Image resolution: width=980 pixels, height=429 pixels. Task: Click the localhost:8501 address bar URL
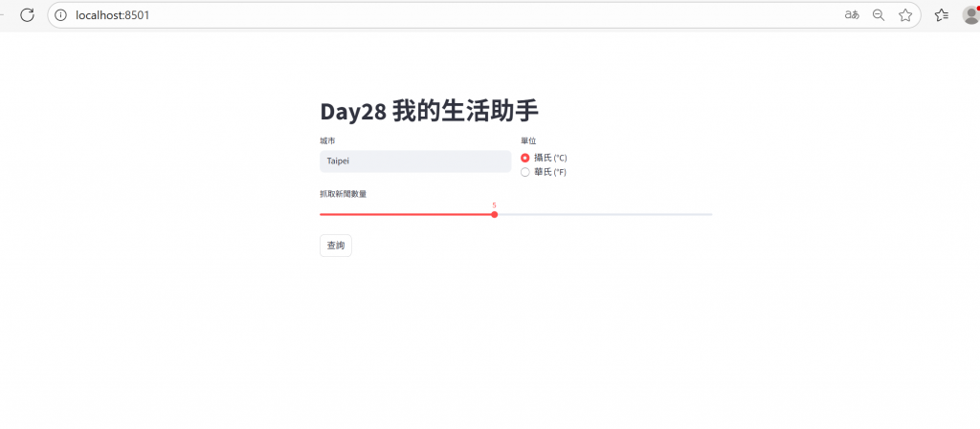pos(113,15)
